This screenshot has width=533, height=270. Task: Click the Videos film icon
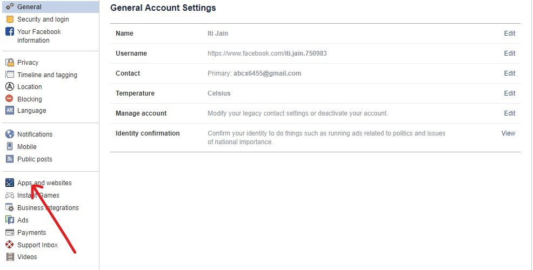[10, 256]
